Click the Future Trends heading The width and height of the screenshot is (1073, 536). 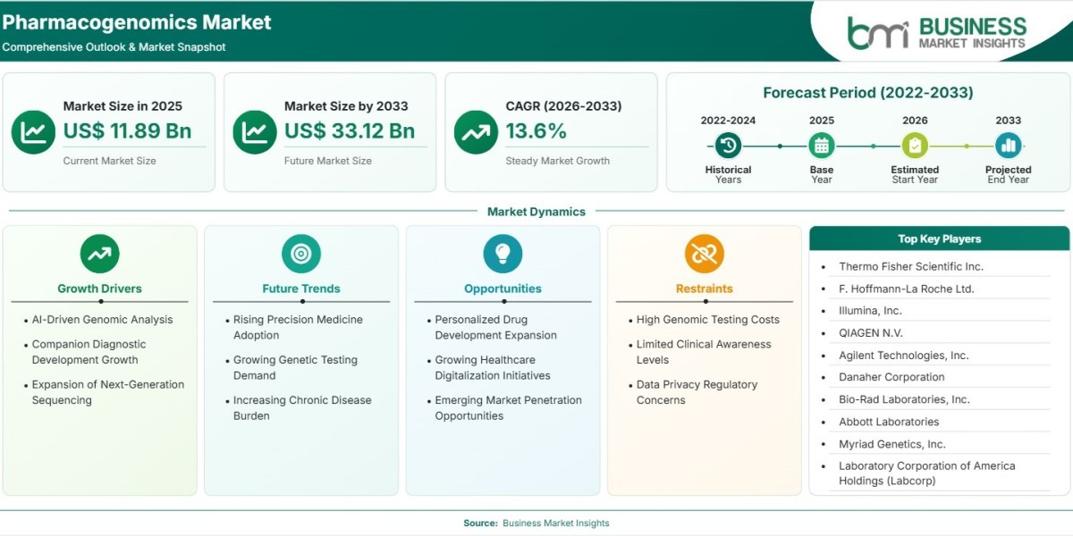[301, 289]
